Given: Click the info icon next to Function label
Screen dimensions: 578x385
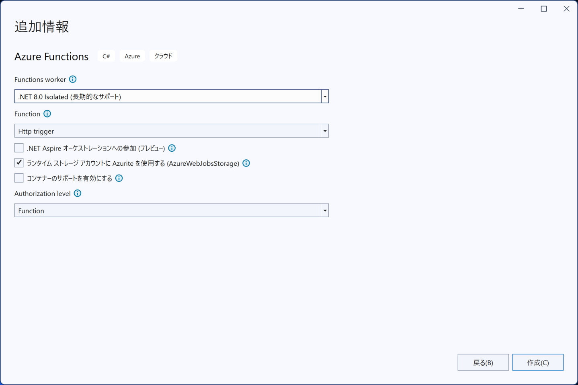Looking at the screenshot, I should point(47,114).
